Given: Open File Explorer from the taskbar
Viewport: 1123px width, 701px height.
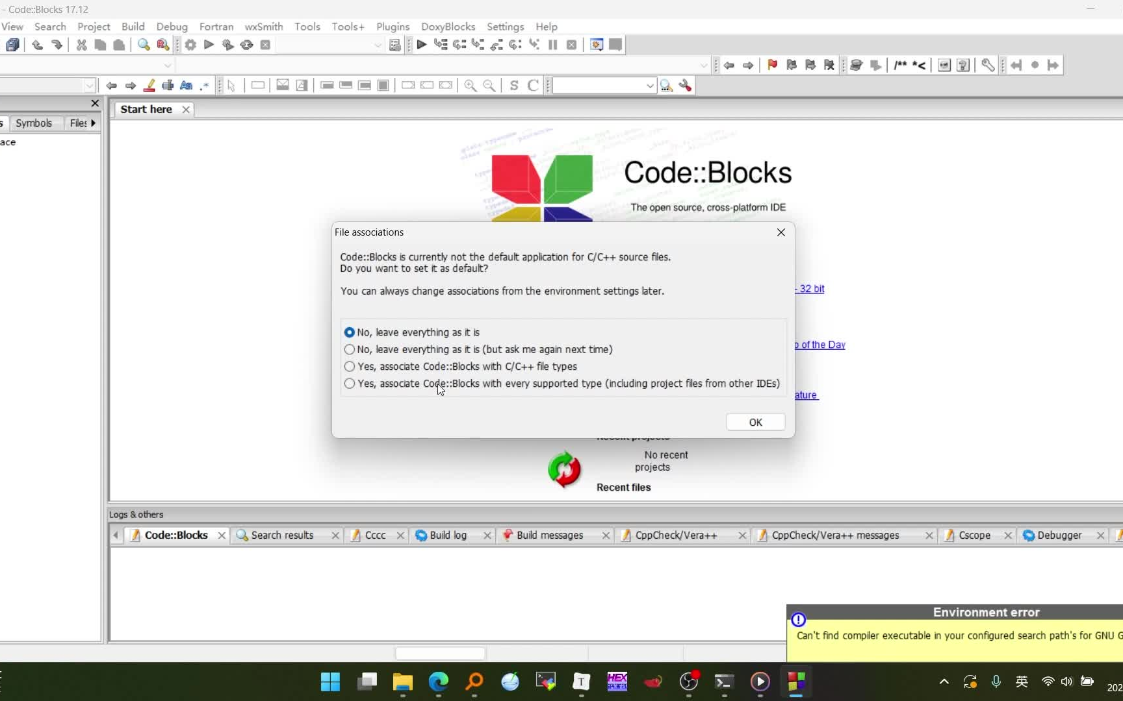Looking at the screenshot, I should click(x=403, y=682).
